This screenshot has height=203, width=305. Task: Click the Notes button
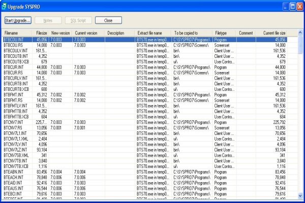[x=48, y=20]
